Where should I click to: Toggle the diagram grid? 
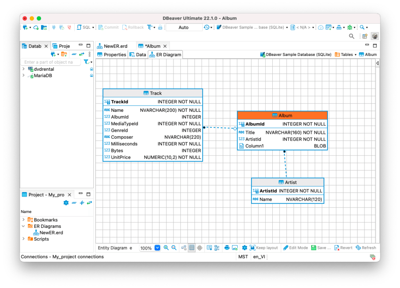[191, 247]
